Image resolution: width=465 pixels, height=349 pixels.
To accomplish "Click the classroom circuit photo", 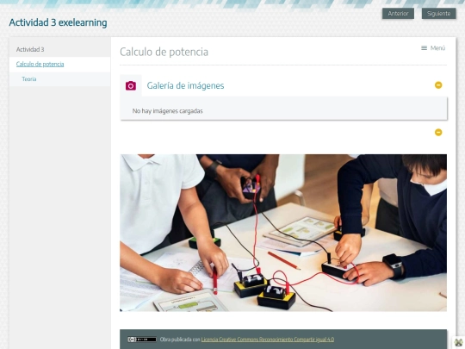I will [x=283, y=233].
